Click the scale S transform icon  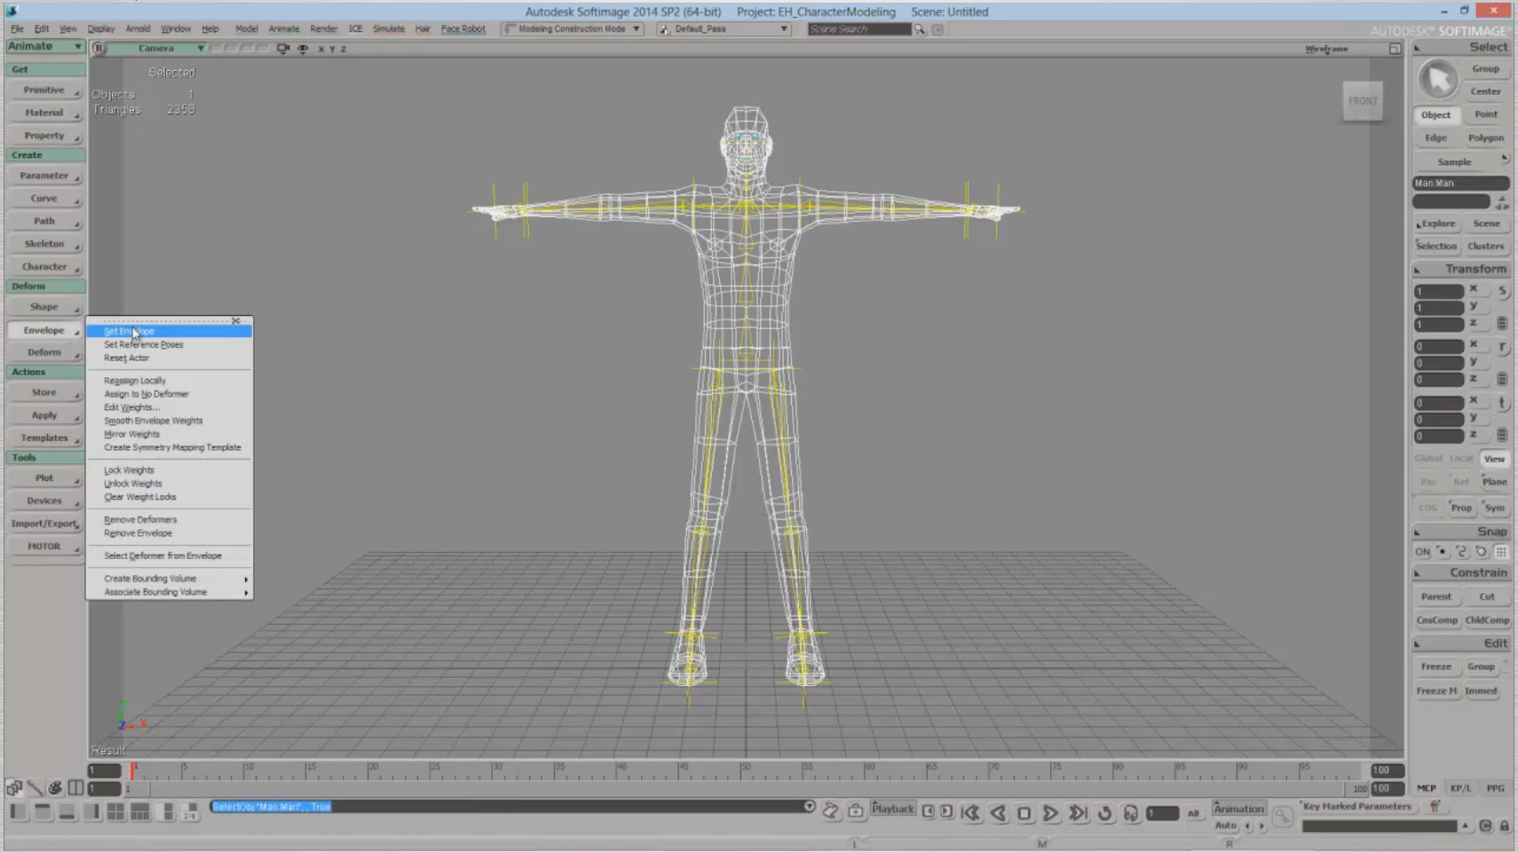pos(1502,290)
